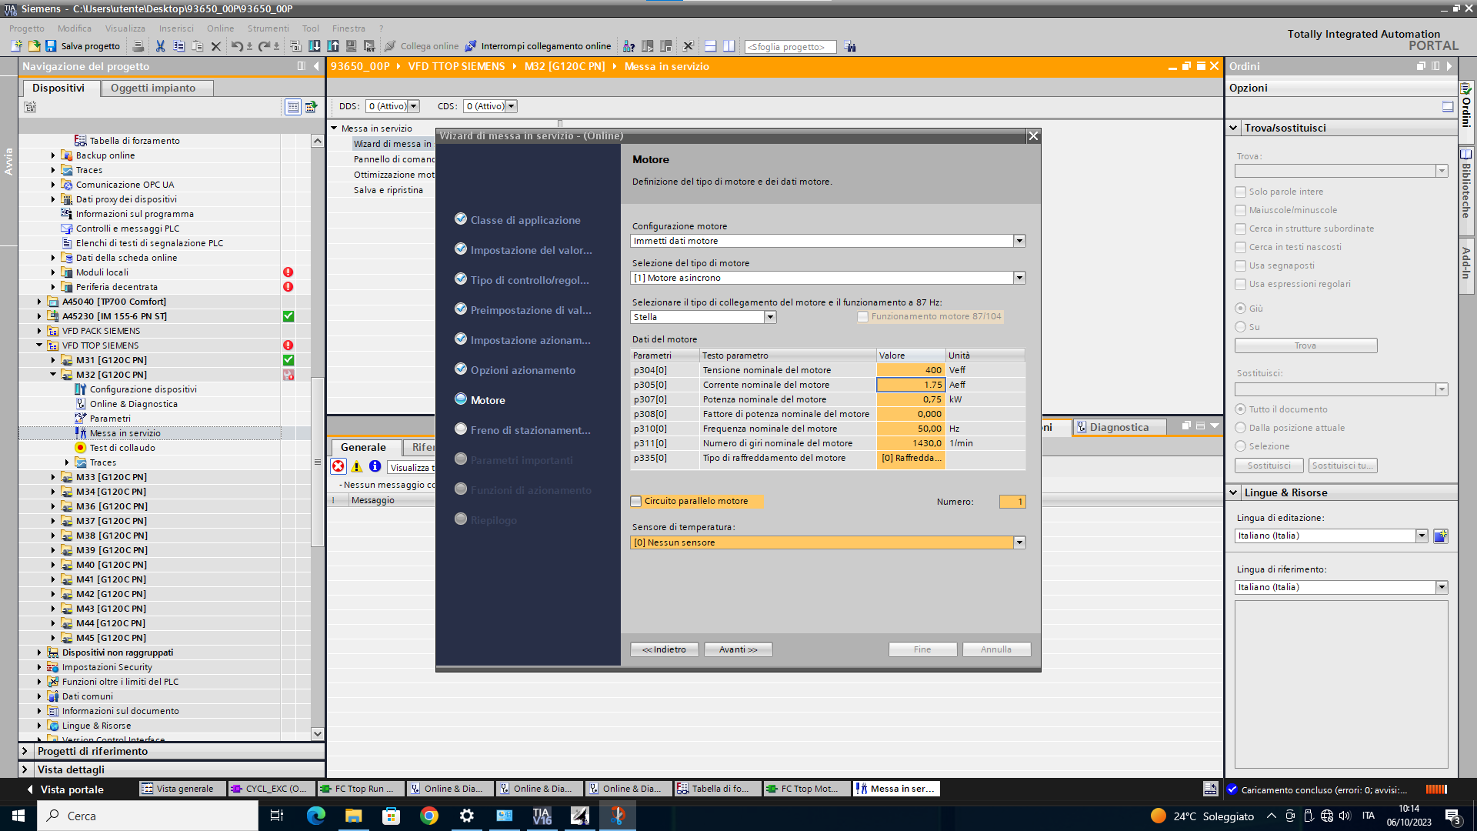The image size is (1477, 831).
Task: Tick the Solo parole intere checkbox
Action: 1240,192
